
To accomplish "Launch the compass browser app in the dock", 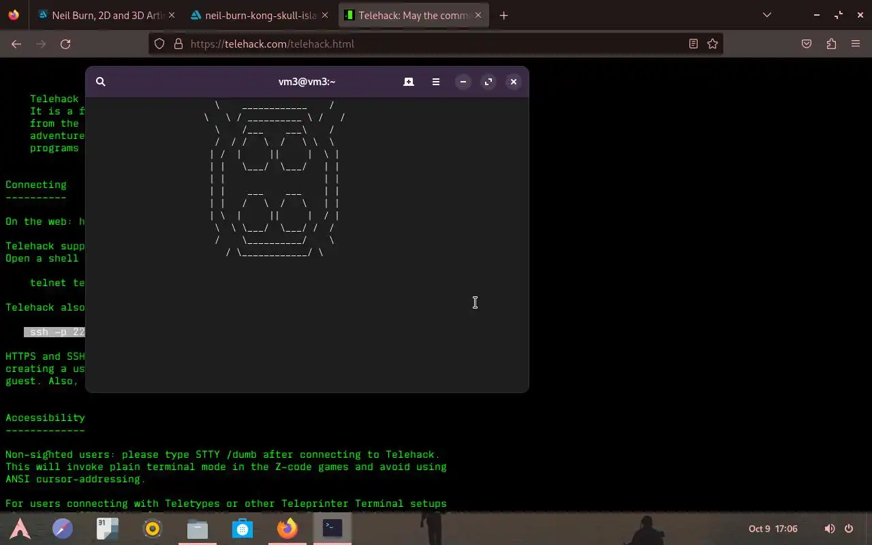I will [63, 529].
